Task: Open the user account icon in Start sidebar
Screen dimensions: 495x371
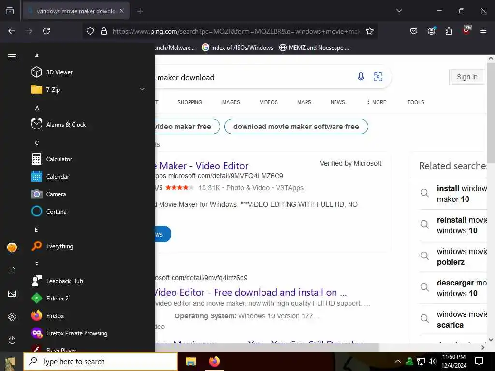Action: (12, 247)
